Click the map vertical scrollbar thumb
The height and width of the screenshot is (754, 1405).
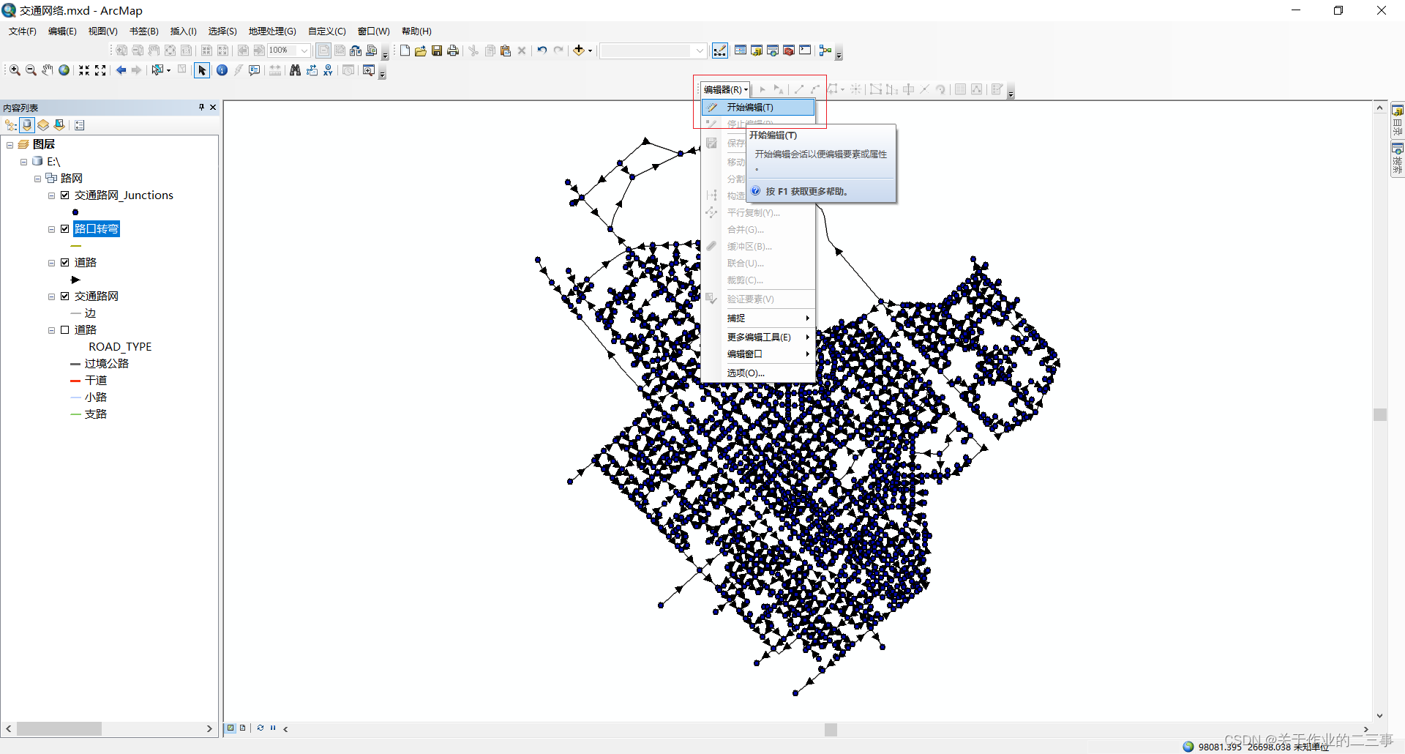pos(1380,414)
